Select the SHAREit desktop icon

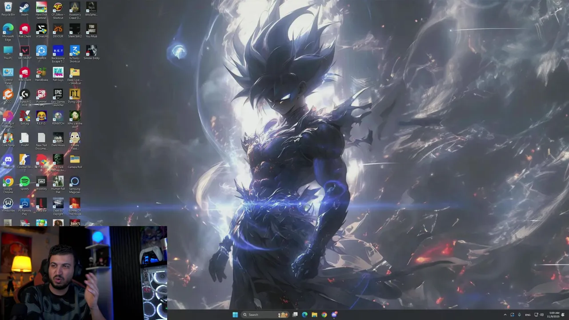click(41, 53)
